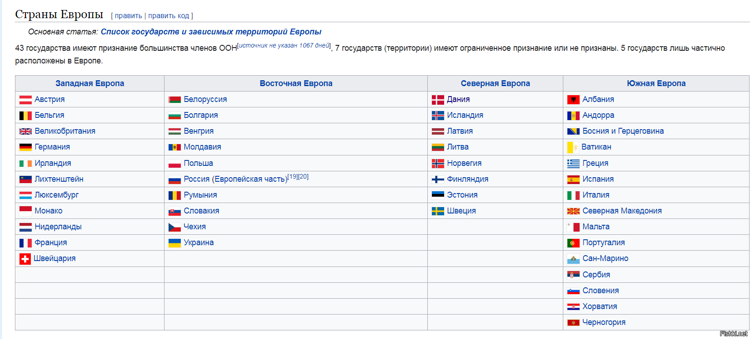This screenshot has height=339, width=750.
Task: Click the Albania flag icon
Action: pos(573,100)
